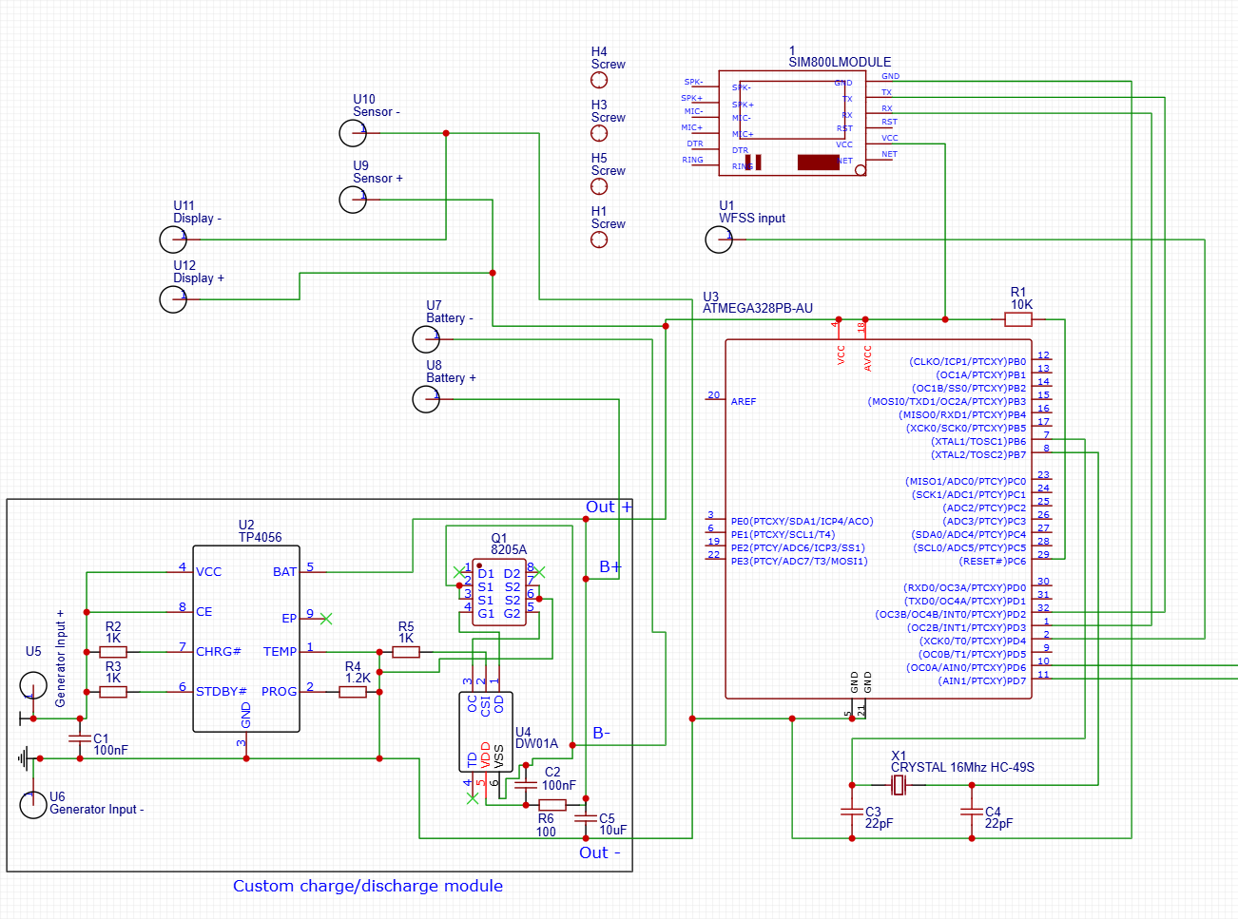Select the C4 22pF capacitor symbol
The width and height of the screenshot is (1238, 919).
pos(972,812)
